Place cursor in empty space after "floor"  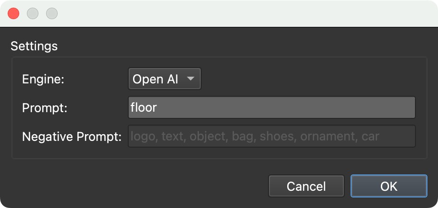[x=288, y=108]
